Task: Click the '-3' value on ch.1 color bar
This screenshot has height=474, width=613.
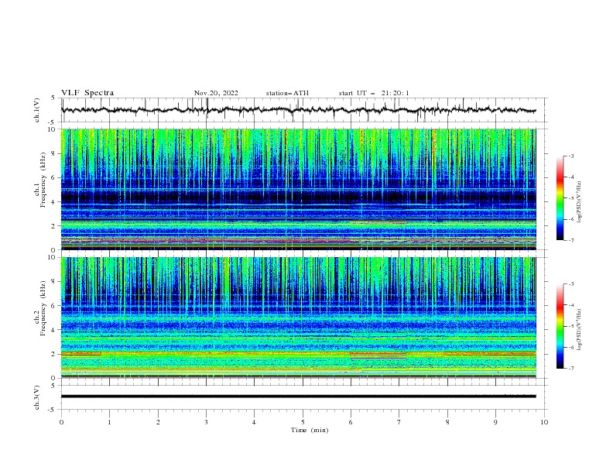Action: [x=570, y=156]
